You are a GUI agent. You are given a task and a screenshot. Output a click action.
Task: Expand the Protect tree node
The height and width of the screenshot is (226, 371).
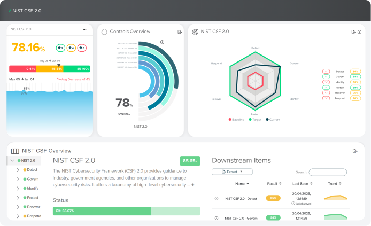coord(18,198)
